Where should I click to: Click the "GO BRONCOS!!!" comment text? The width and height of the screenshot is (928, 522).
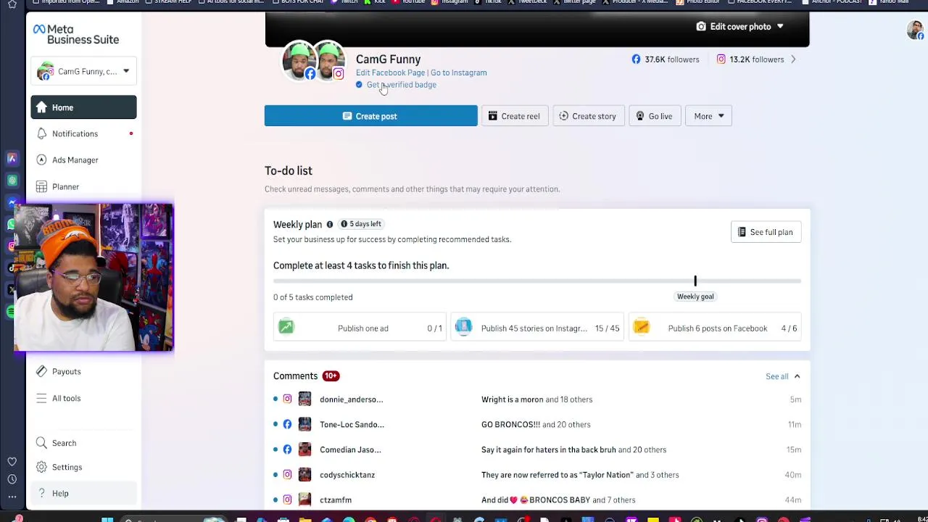[510, 424]
